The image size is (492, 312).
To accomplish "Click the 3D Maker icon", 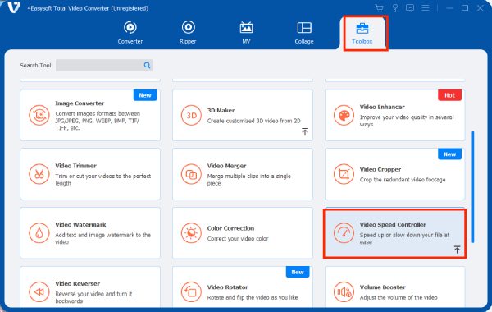I will 191,115.
